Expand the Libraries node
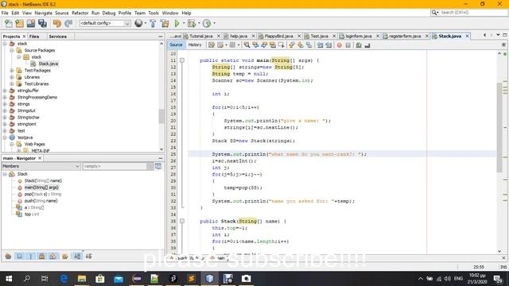 [12, 77]
